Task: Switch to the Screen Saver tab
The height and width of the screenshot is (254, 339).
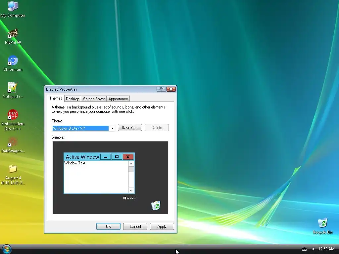Action: pos(94,99)
